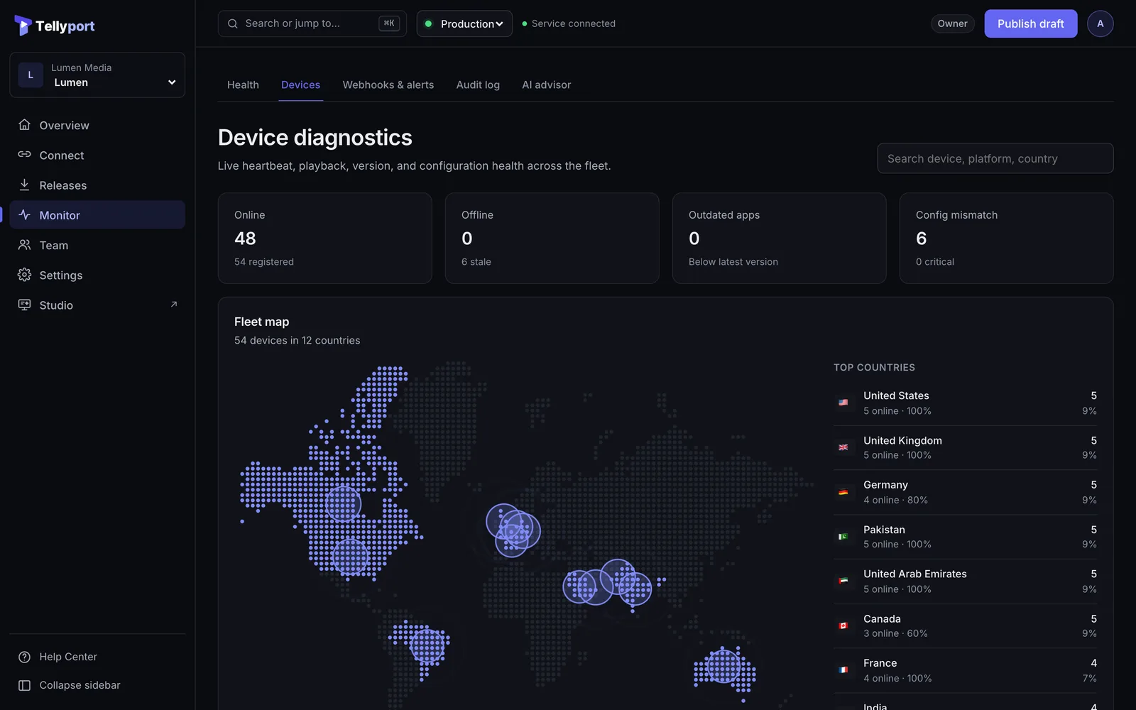Switch to the Health tab
Image resolution: width=1136 pixels, height=710 pixels.
click(243, 84)
